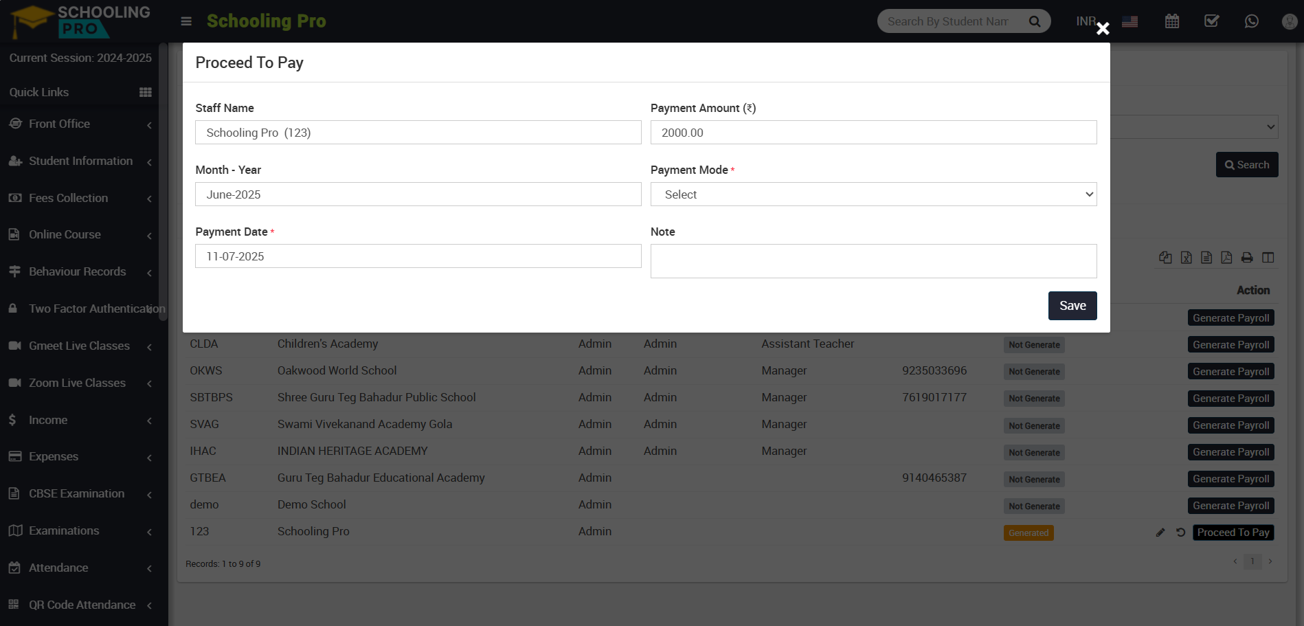Click Not Generate badge for Oakwood World School
1304x626 pixels.
1034,372
